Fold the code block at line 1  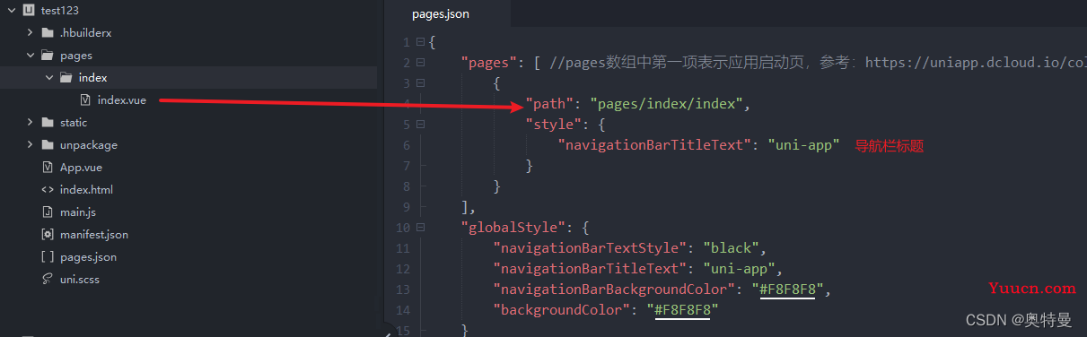[x=420, y=42]
